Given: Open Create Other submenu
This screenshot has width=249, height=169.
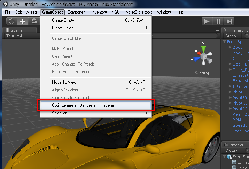Looking at the screenshot, I should pyautogui.click(x=96, y=28).
